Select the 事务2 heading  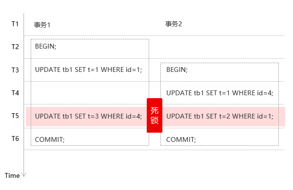tap(174, 24)
